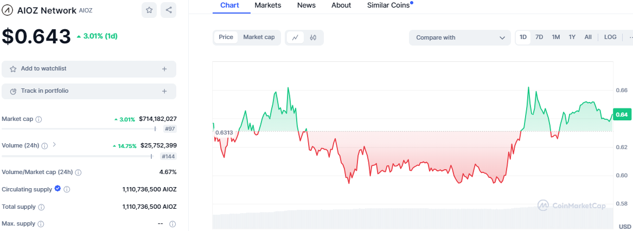Toggle the LOG scale option
Image resolution: width=633 pixels, height=231 pixels.
610,37
